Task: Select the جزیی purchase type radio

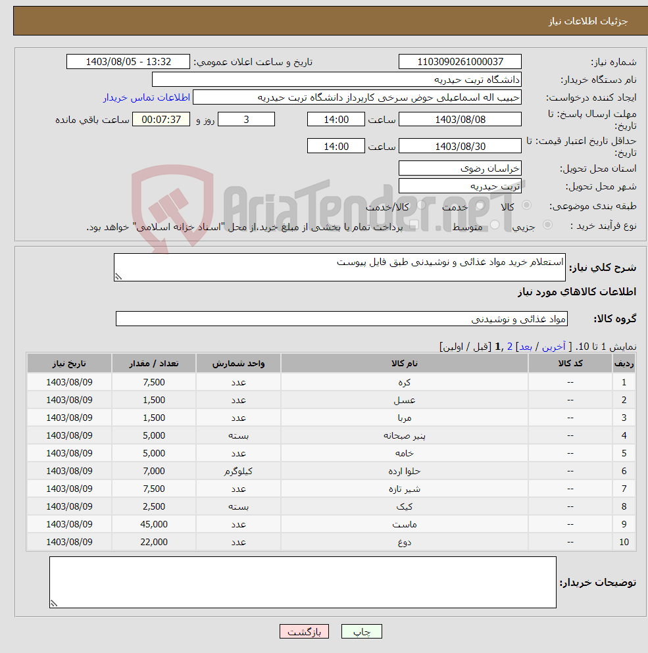Action: [x=547, y=225]
